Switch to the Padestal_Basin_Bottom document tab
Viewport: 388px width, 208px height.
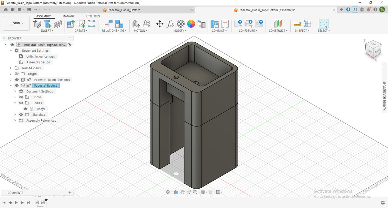click(124, 10)
